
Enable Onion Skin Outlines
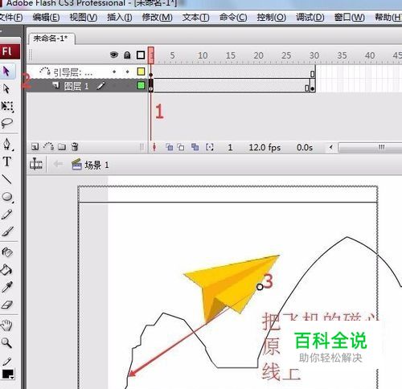(x=181, y=147)
